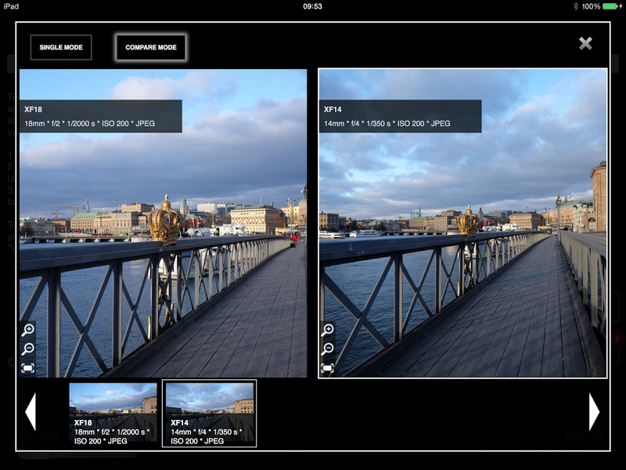Tap the 09:53 clock in status bar

coord(312,6)
